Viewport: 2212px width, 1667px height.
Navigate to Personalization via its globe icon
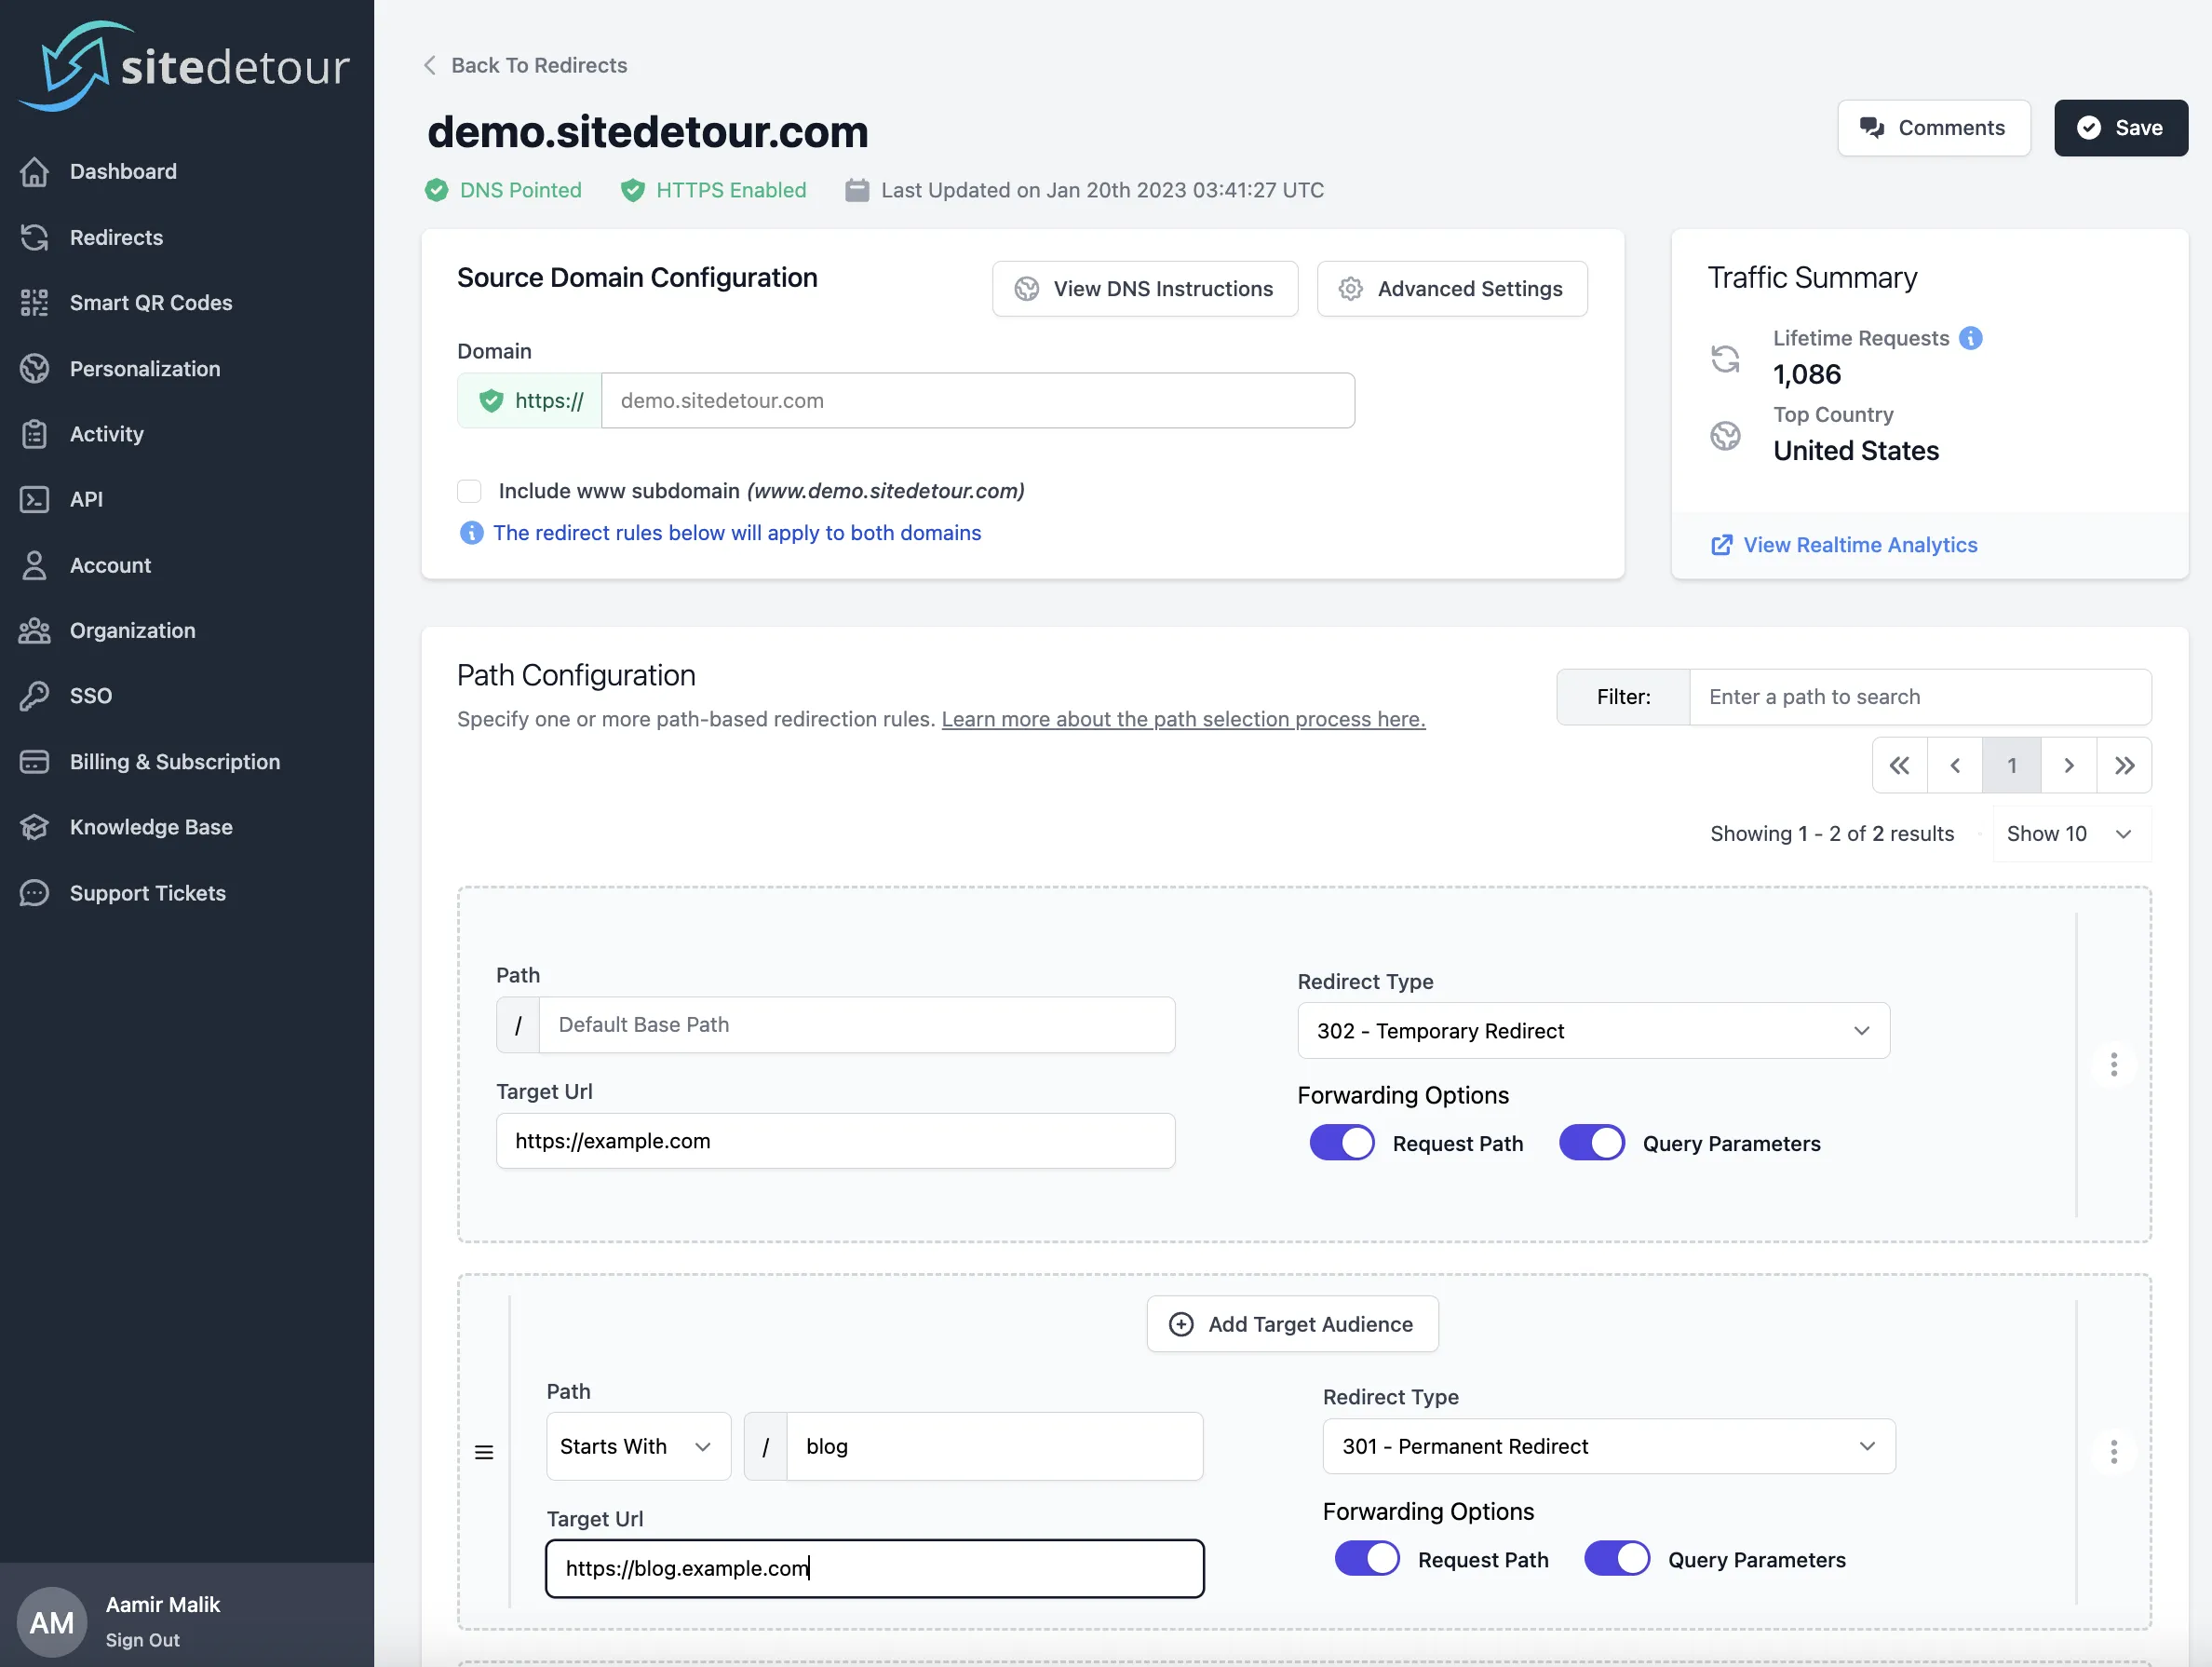coord(35,368)
